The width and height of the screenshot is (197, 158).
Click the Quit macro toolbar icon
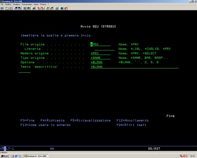click(x=52, y=8)
